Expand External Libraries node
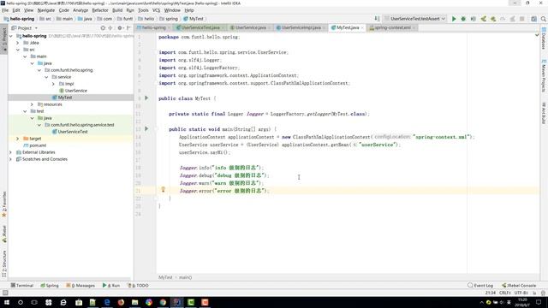The width and height of the screenshot is (548, 308). (11, 152)
